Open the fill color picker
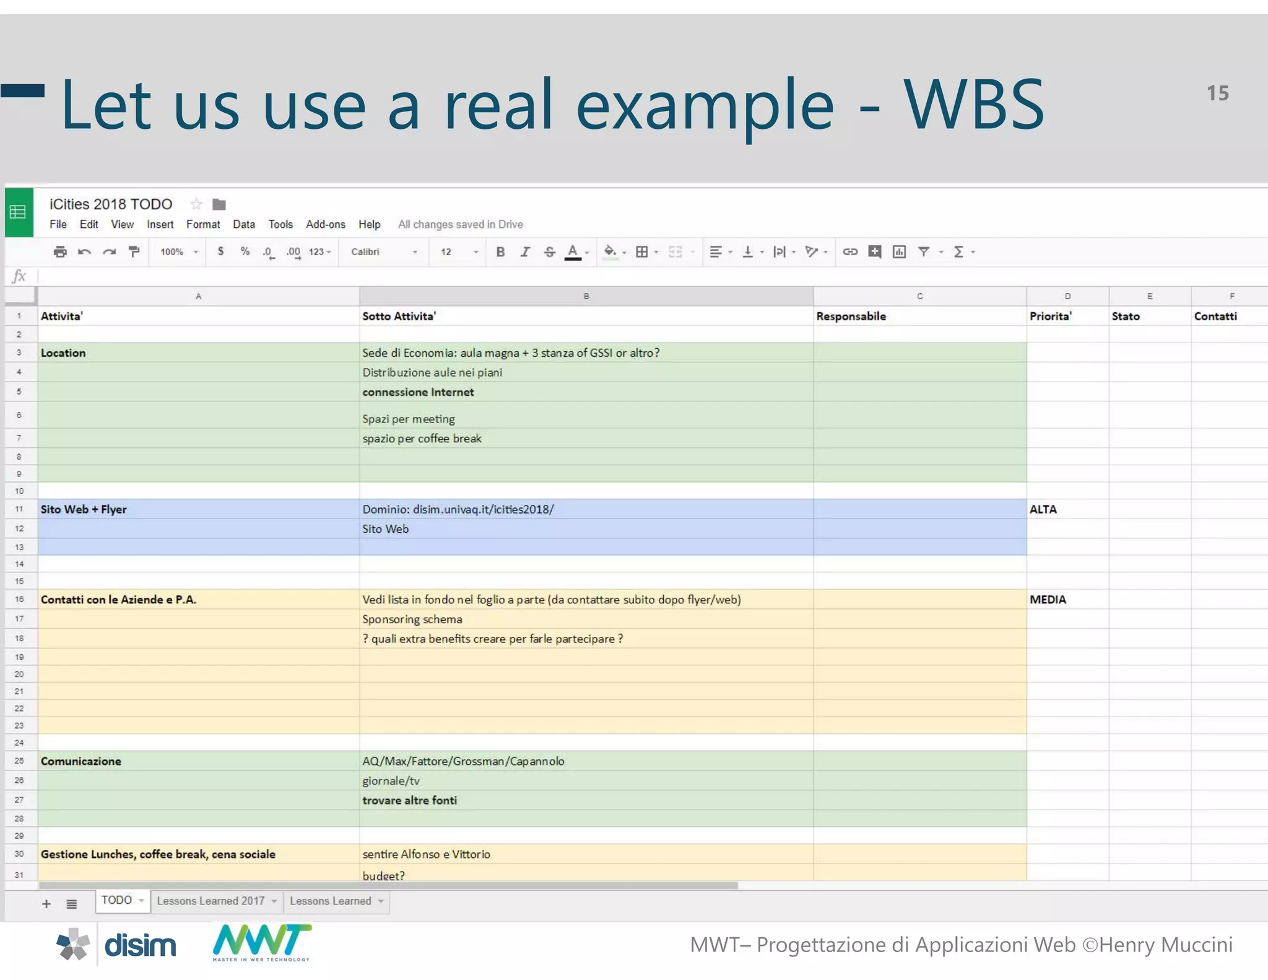Image resolution: width=1268 pixels, height=980 pixels. point(610,252)
